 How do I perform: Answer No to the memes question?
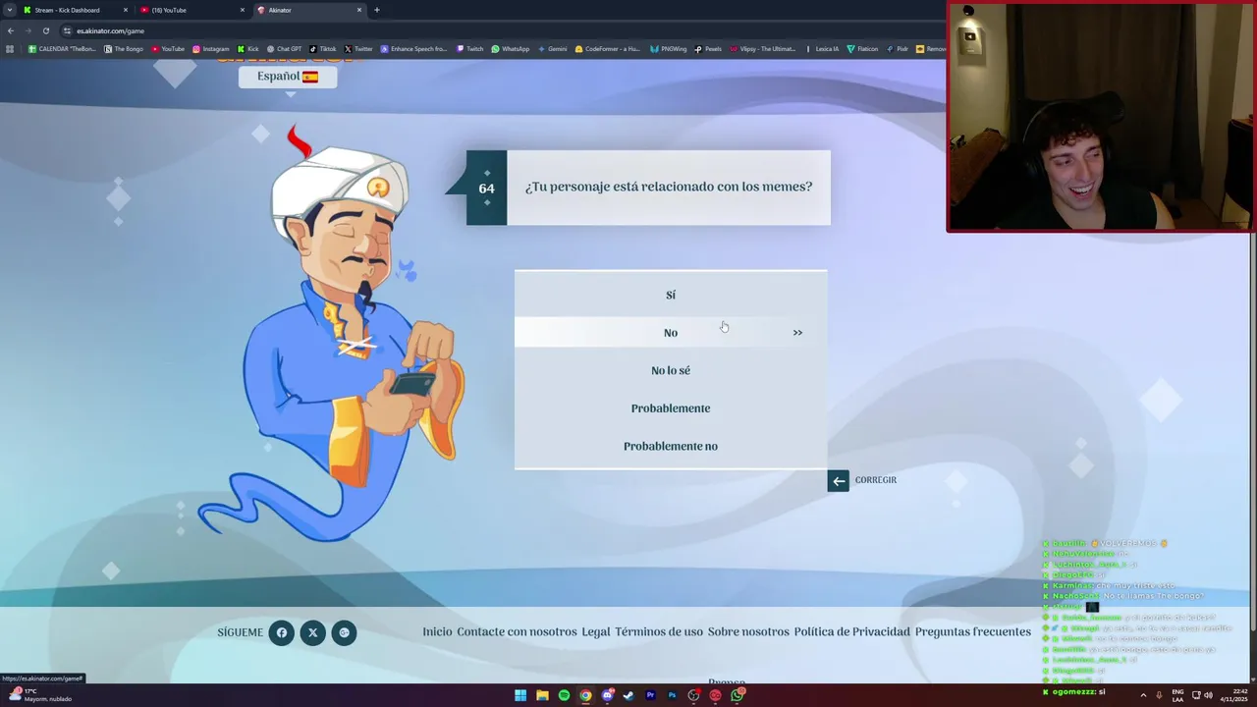coord(671,333)
